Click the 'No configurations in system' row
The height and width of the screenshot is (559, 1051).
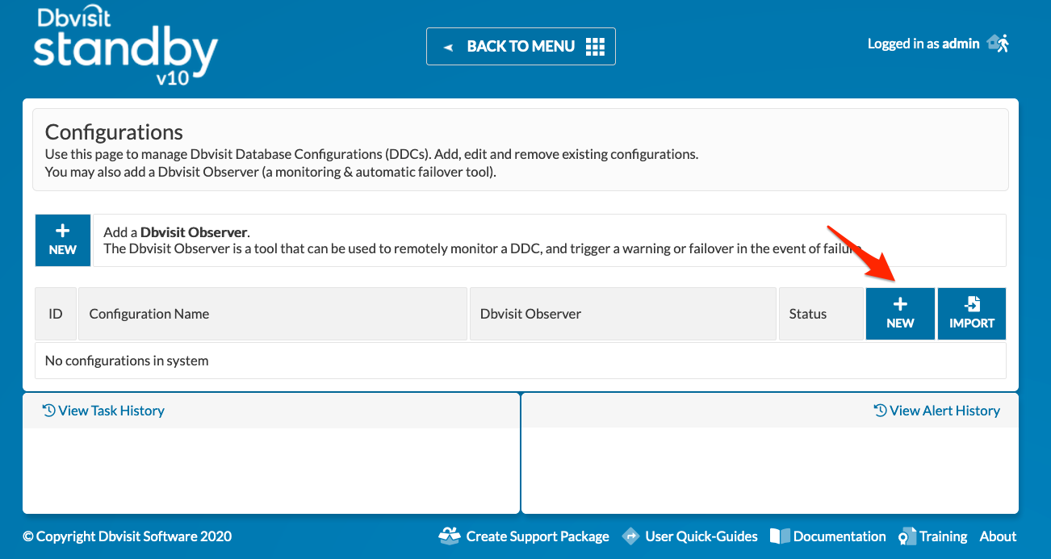(x=521, y=361)
